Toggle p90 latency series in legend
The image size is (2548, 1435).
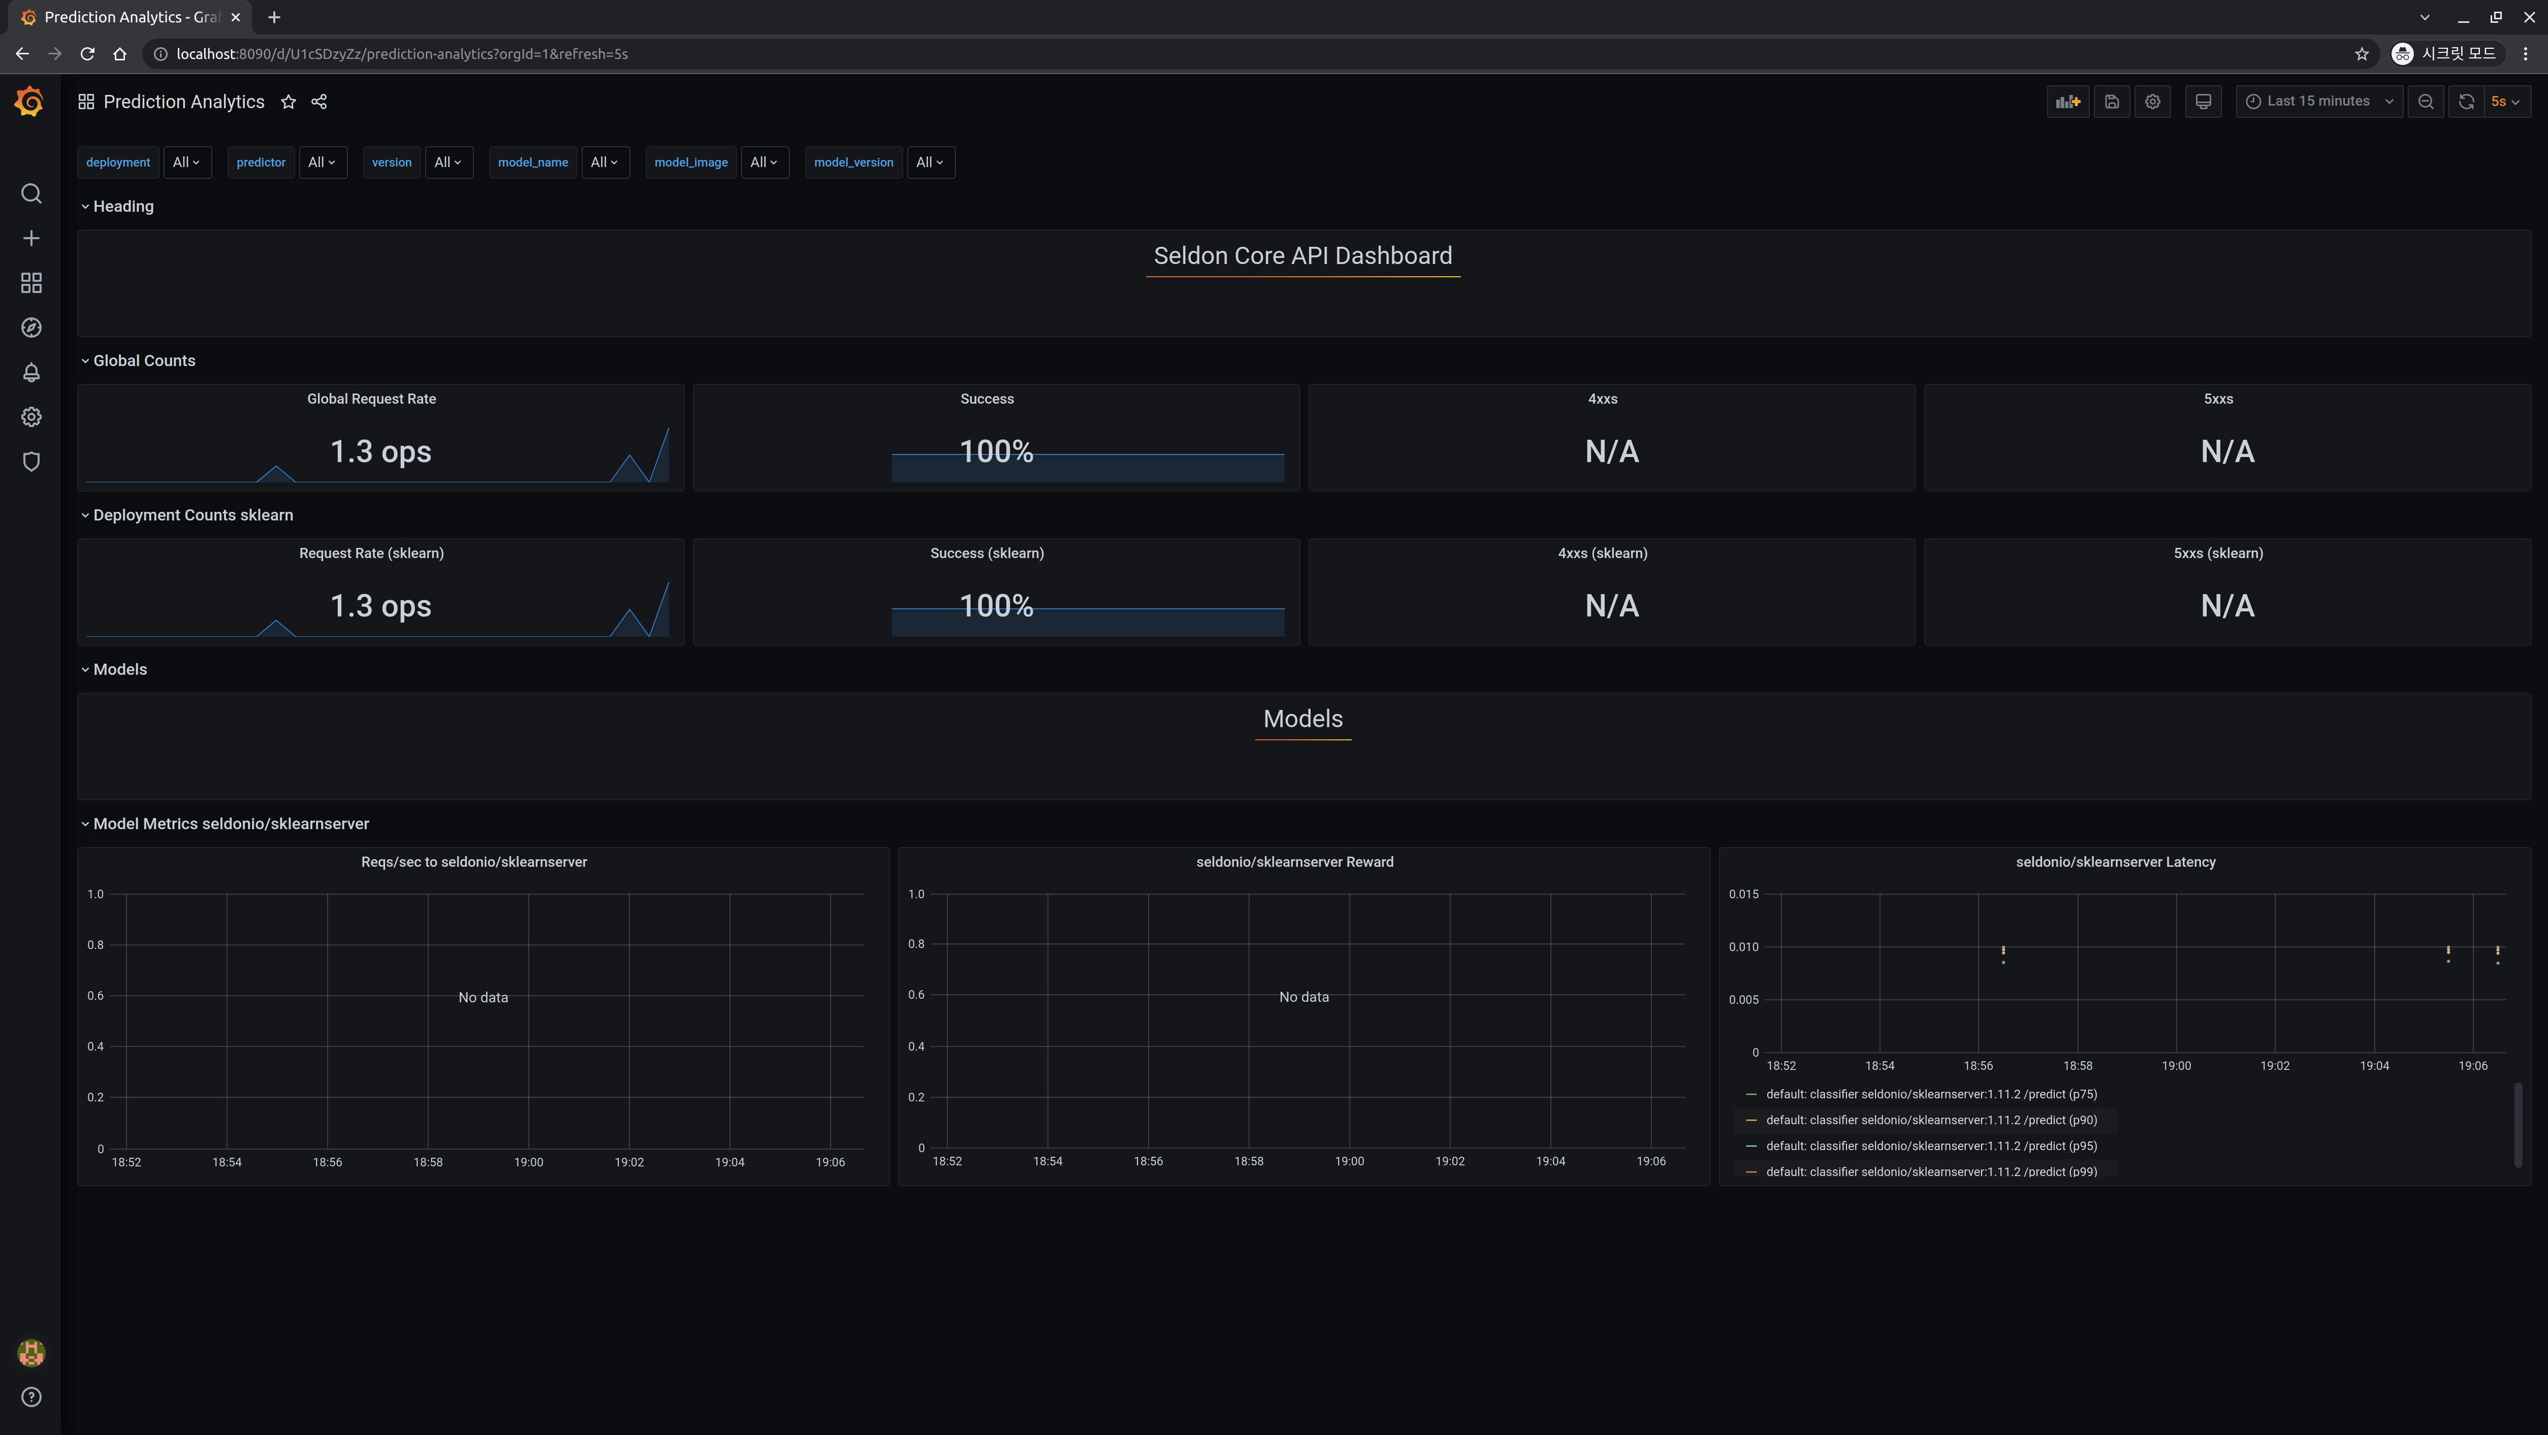click(x=1931, y=1120)
